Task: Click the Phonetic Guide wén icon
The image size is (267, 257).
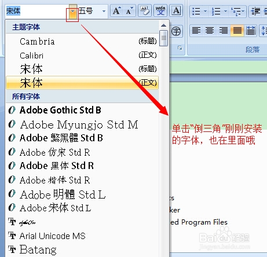Action: [x=160, y=11]
